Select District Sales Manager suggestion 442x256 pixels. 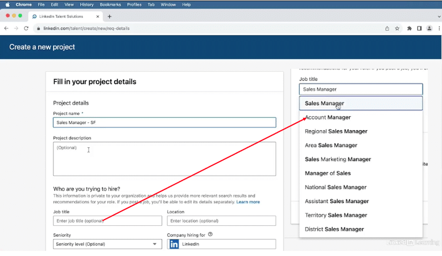coord(361,229)
